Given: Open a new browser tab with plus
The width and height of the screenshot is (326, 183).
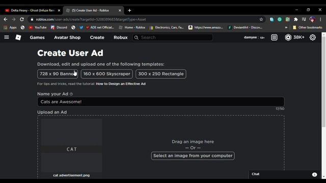Looking at the screenshot, I should 129,10.
